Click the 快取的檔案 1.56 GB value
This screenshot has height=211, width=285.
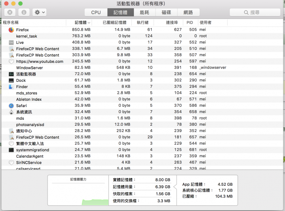(x=163, y=194)
